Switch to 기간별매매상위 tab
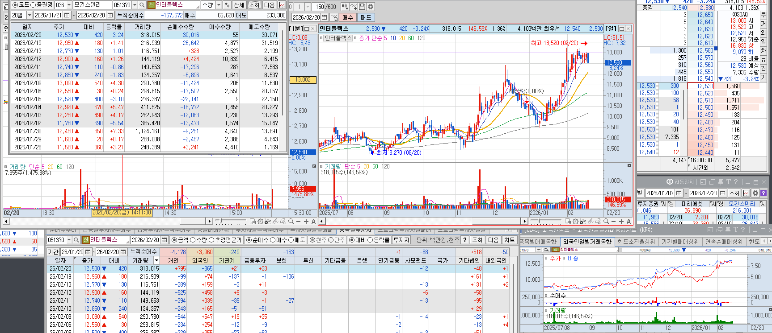The width and height of the screenshot is (772, 333). click(x=680, y=242)
